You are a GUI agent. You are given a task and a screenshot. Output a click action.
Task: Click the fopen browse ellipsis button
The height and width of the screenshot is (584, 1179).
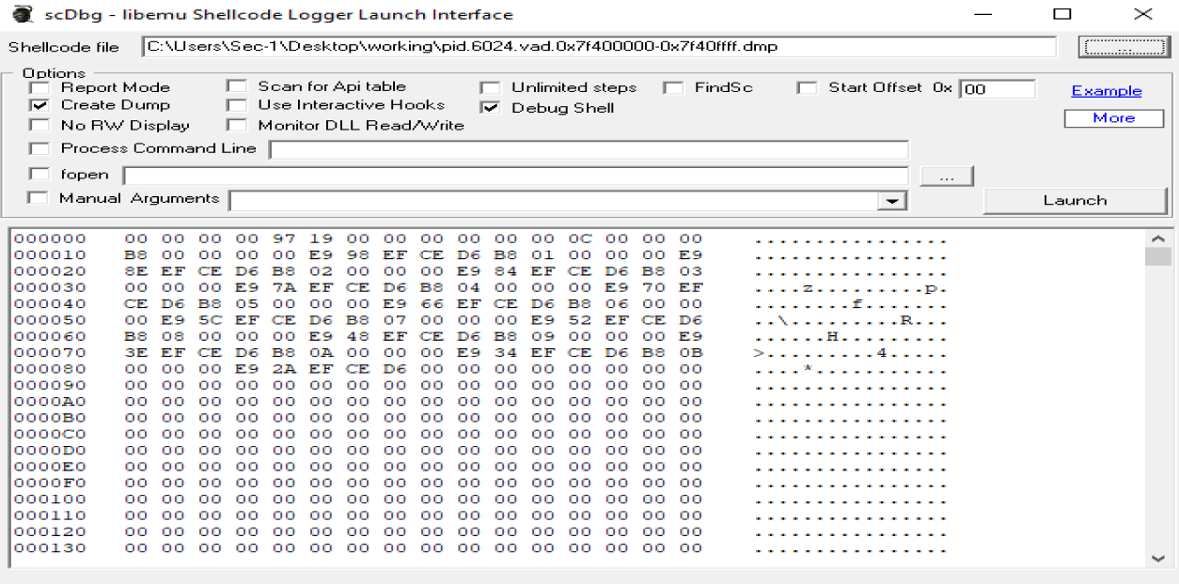coord(947,177)
